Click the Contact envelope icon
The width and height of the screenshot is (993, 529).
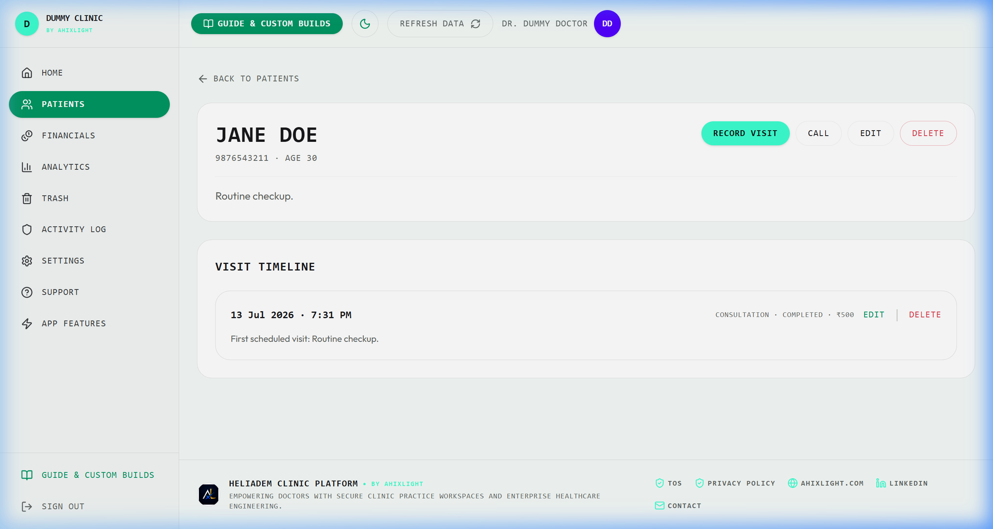(660, 505)
